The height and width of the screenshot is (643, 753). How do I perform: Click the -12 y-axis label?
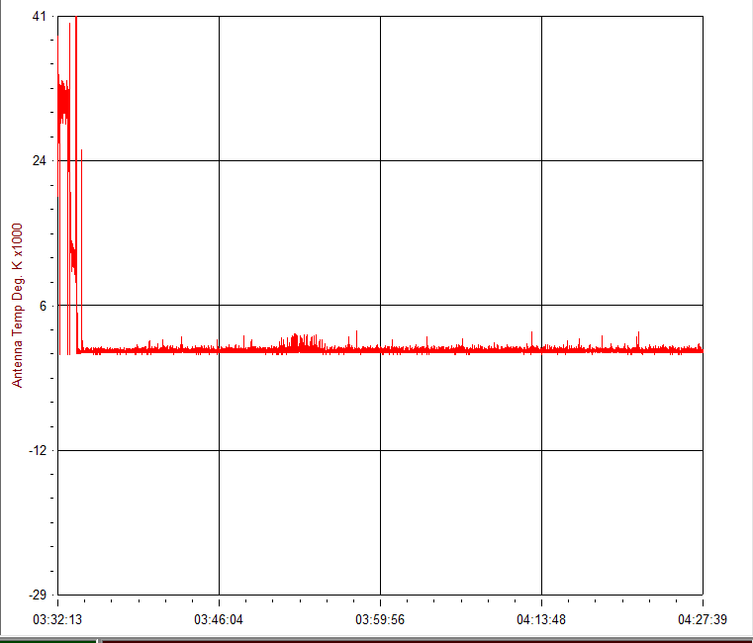click(x=38, y=450)
